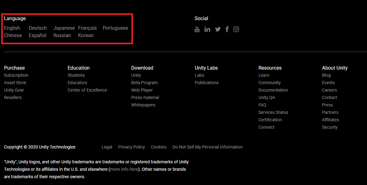
Task: Click the About Unity column heading
Action: [335, 68]
